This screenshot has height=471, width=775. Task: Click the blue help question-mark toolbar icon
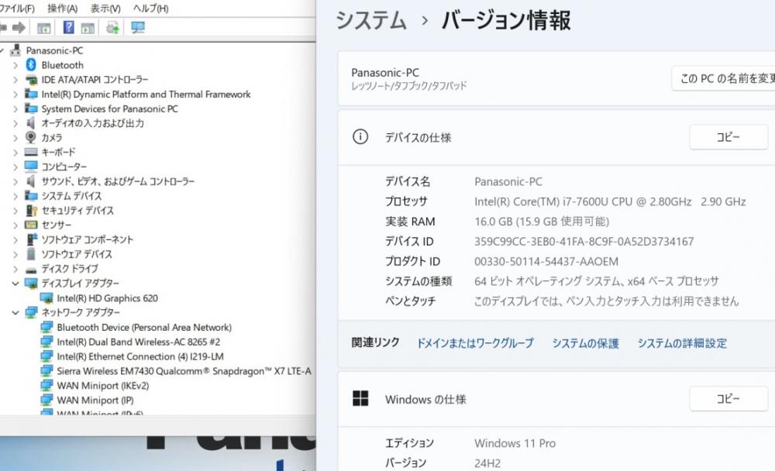(x=69, y=27)
